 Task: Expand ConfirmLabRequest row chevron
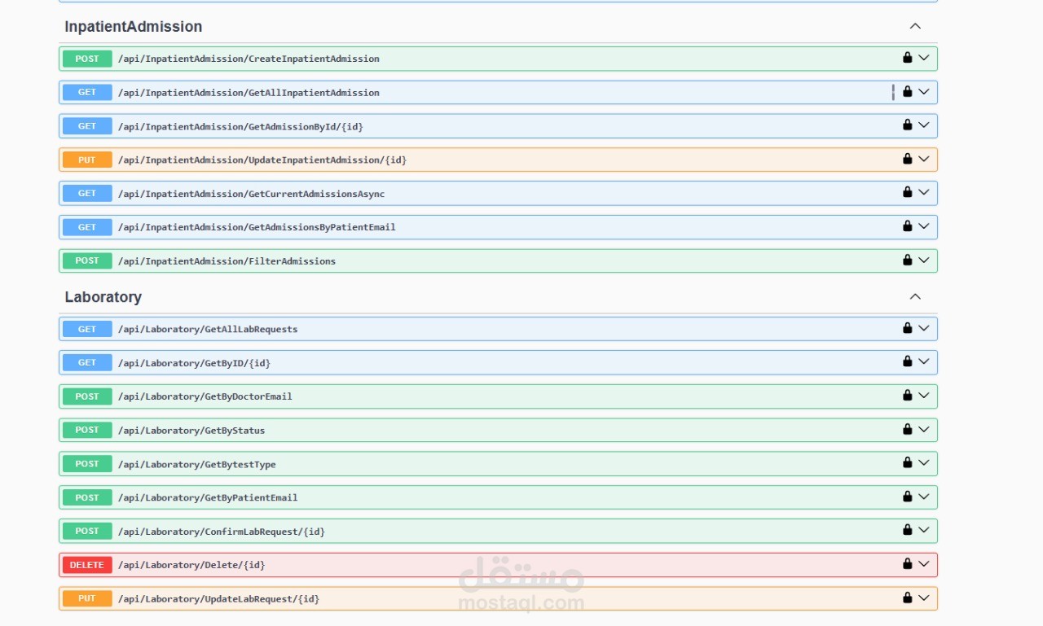pyautogui.click(x=924, y=531)
